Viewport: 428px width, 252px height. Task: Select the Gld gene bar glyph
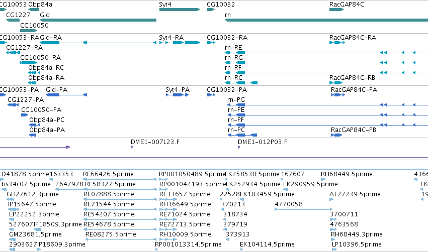[x=98, y=20]
